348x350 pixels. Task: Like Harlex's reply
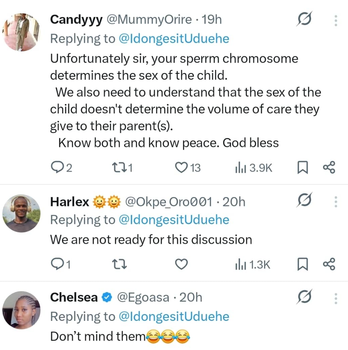[182, 265]
